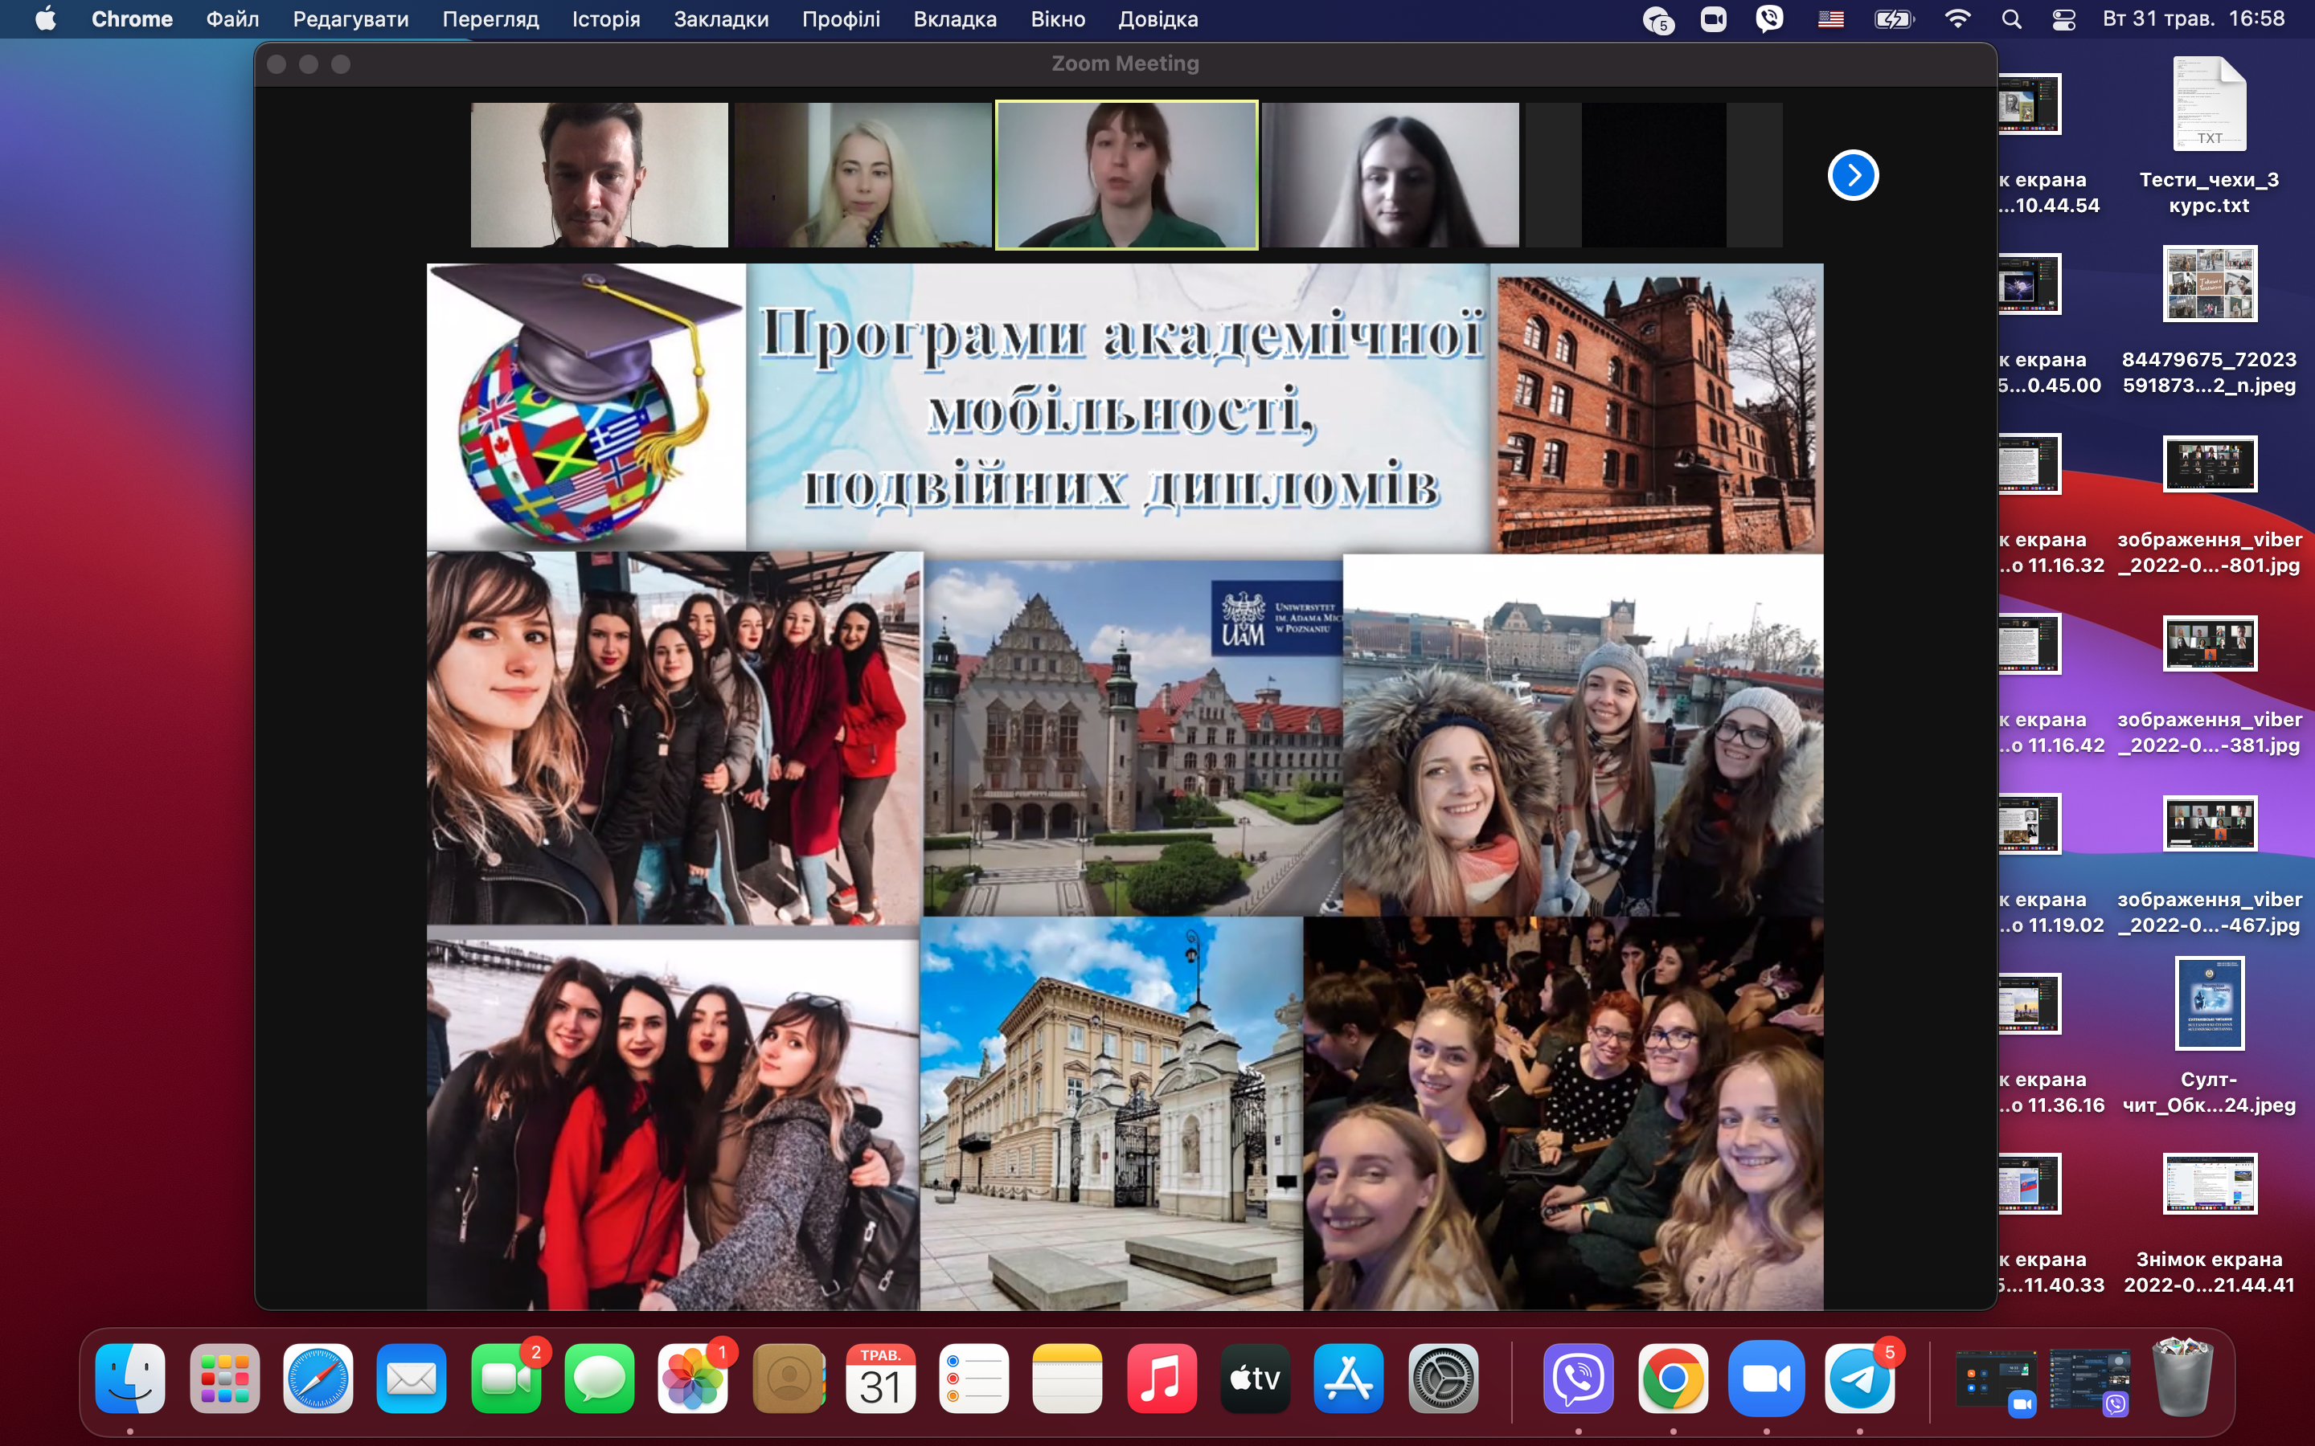Open Viber from the dock
This screenshot has height=1446, width=2315.
tap(1579, 1378)
